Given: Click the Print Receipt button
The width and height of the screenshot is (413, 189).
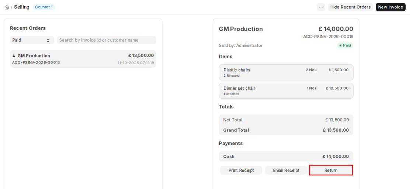Looking at the screenshot, I should [x=241, y=170].
